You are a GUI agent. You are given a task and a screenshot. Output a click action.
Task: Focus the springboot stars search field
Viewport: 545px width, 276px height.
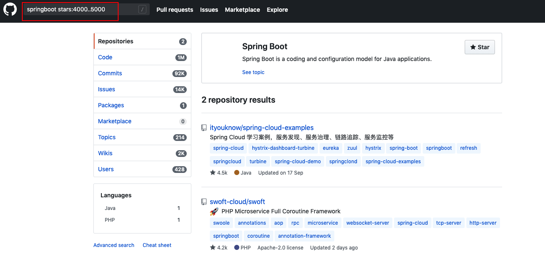80,9
